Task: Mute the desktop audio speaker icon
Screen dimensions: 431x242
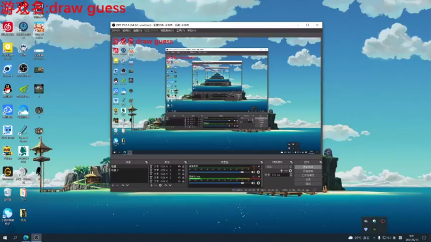Action: click(x=253, y=172)
